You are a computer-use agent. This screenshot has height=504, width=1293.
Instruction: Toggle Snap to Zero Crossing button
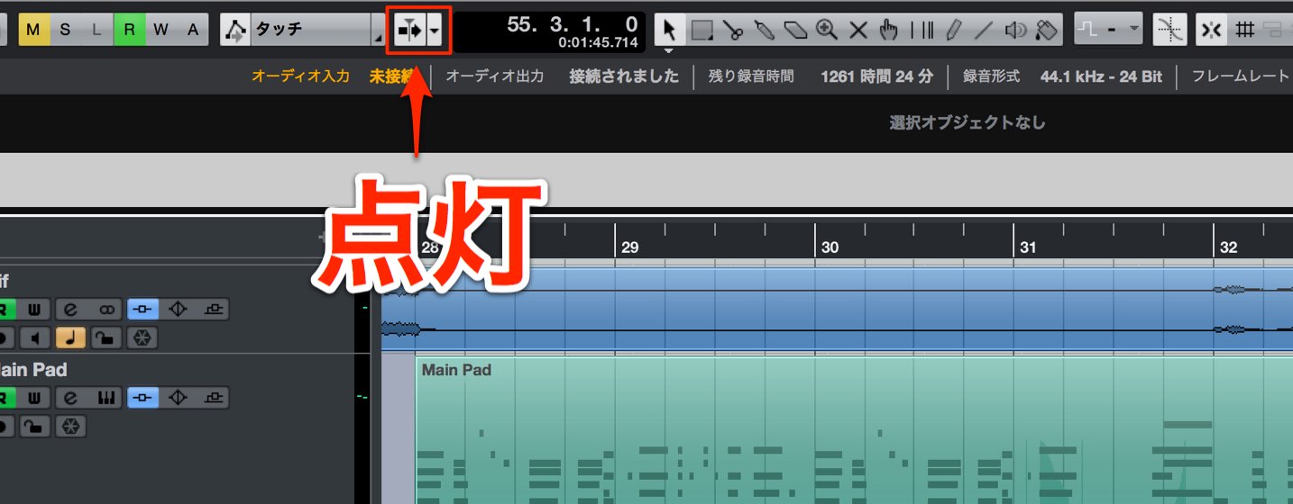[x=1169, y=30]
